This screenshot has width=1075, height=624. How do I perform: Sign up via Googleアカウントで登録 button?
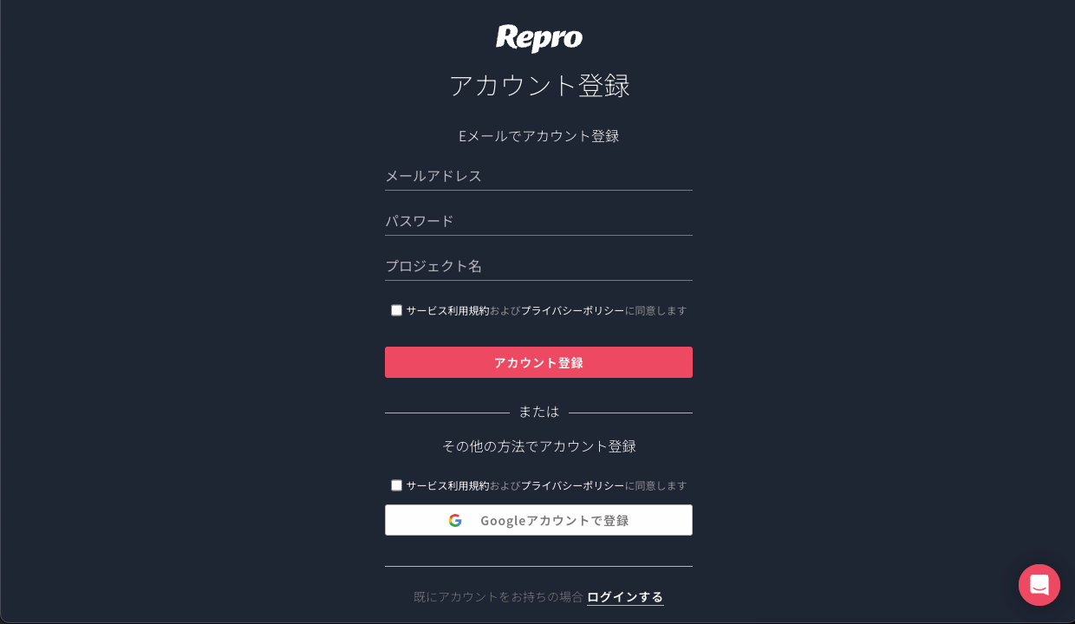pos(538,520)
